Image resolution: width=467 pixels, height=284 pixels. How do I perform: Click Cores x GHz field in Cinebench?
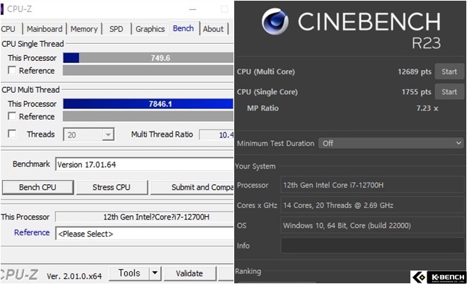372,205
